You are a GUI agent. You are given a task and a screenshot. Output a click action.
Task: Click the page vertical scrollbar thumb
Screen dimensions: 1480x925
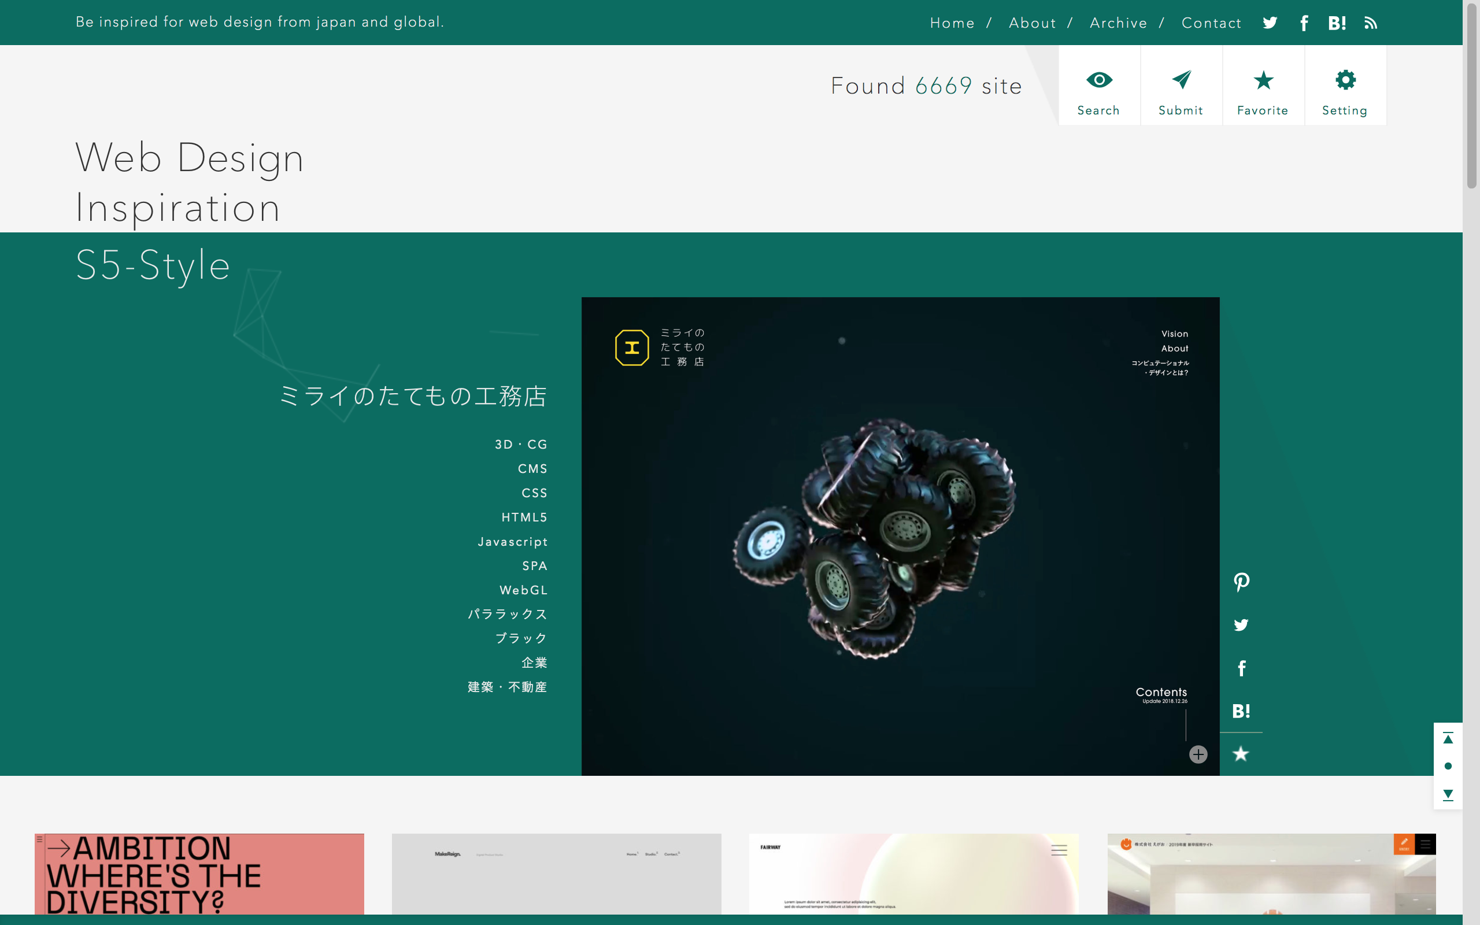(x=1471, y=95)
